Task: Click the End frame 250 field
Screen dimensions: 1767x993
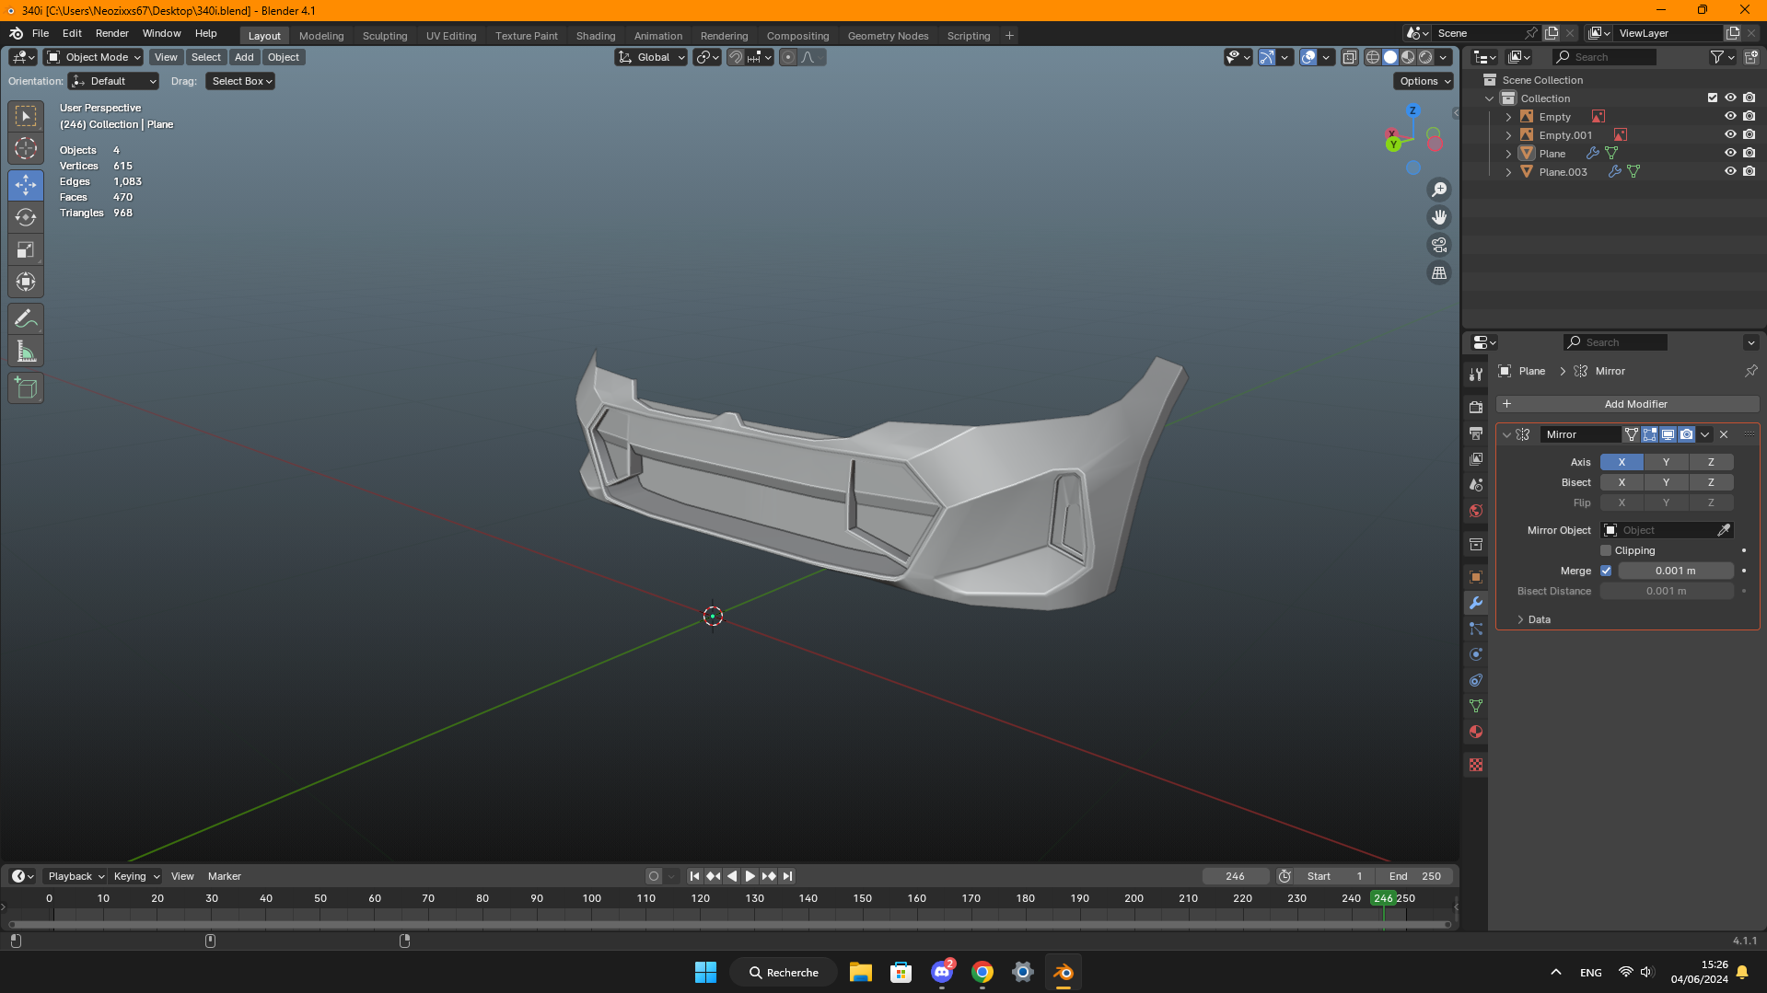Action: (1414, 876)
